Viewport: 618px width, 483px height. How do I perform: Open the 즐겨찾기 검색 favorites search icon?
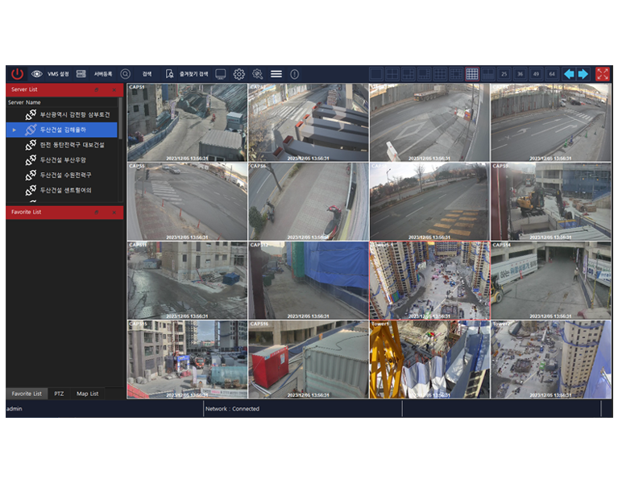[x=170, y=73]
